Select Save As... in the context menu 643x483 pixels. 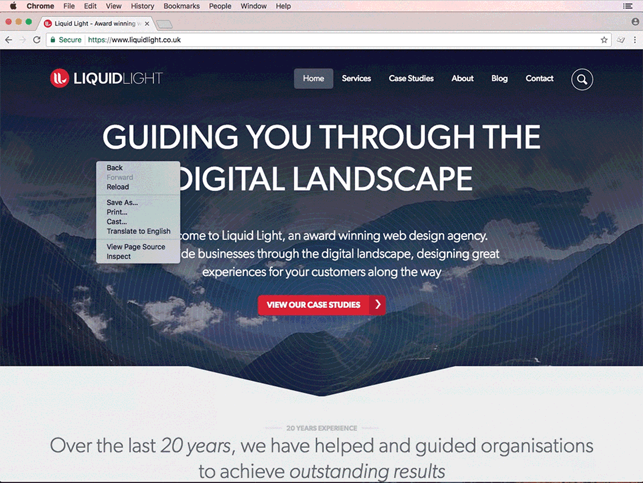click(x=138, y=202)
